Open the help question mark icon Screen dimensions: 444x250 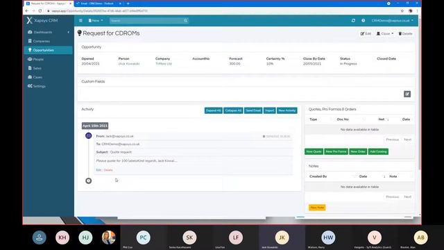(364, 20)
